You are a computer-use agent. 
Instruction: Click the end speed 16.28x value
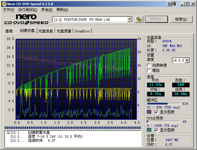(181, 94)
